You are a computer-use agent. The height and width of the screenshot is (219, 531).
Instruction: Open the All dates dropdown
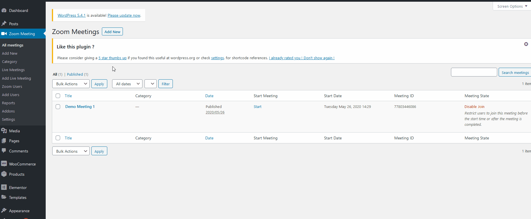[x=127, y=84]
